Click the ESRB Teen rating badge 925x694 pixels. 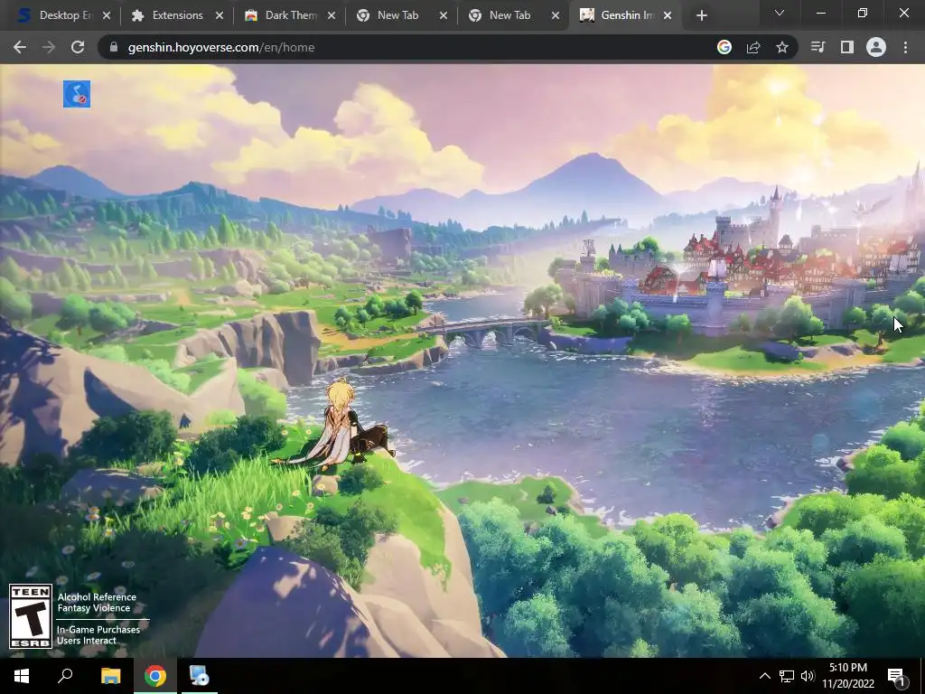pos(31,616)
